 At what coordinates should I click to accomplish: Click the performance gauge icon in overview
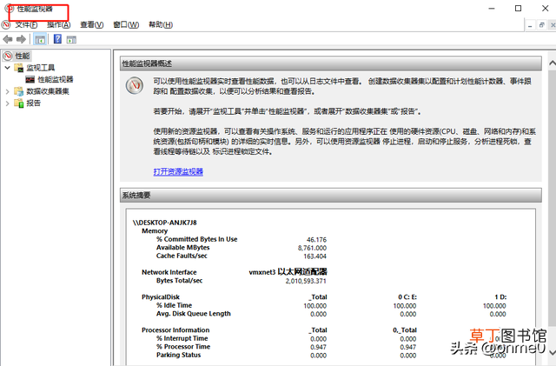click(x=135, y=85)
